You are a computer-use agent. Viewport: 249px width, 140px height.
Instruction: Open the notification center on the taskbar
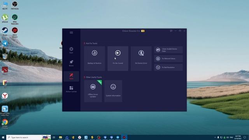pyautogui.click(x=245, y=137)
